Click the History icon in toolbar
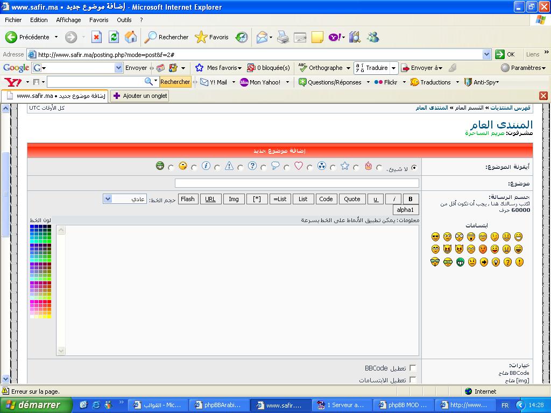Viewport: 551px width, 413px height. 242,37
